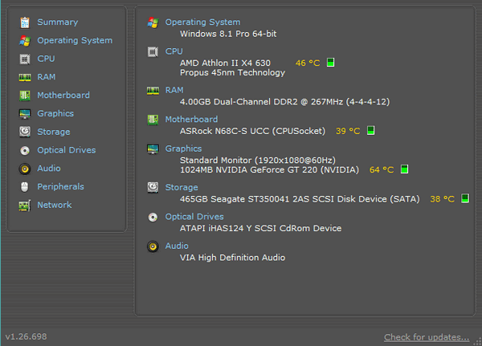Open the Peripherals section
482x346 pixels.
[60, 187]
